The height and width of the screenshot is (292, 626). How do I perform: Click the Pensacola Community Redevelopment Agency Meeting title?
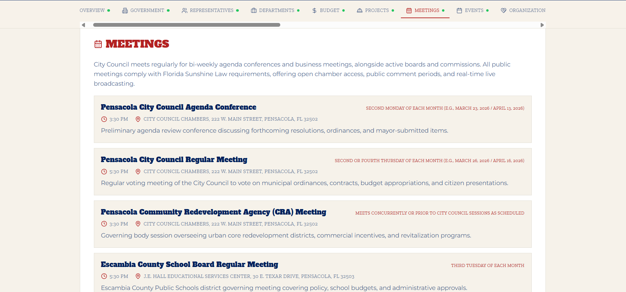(x=213, y=212)
